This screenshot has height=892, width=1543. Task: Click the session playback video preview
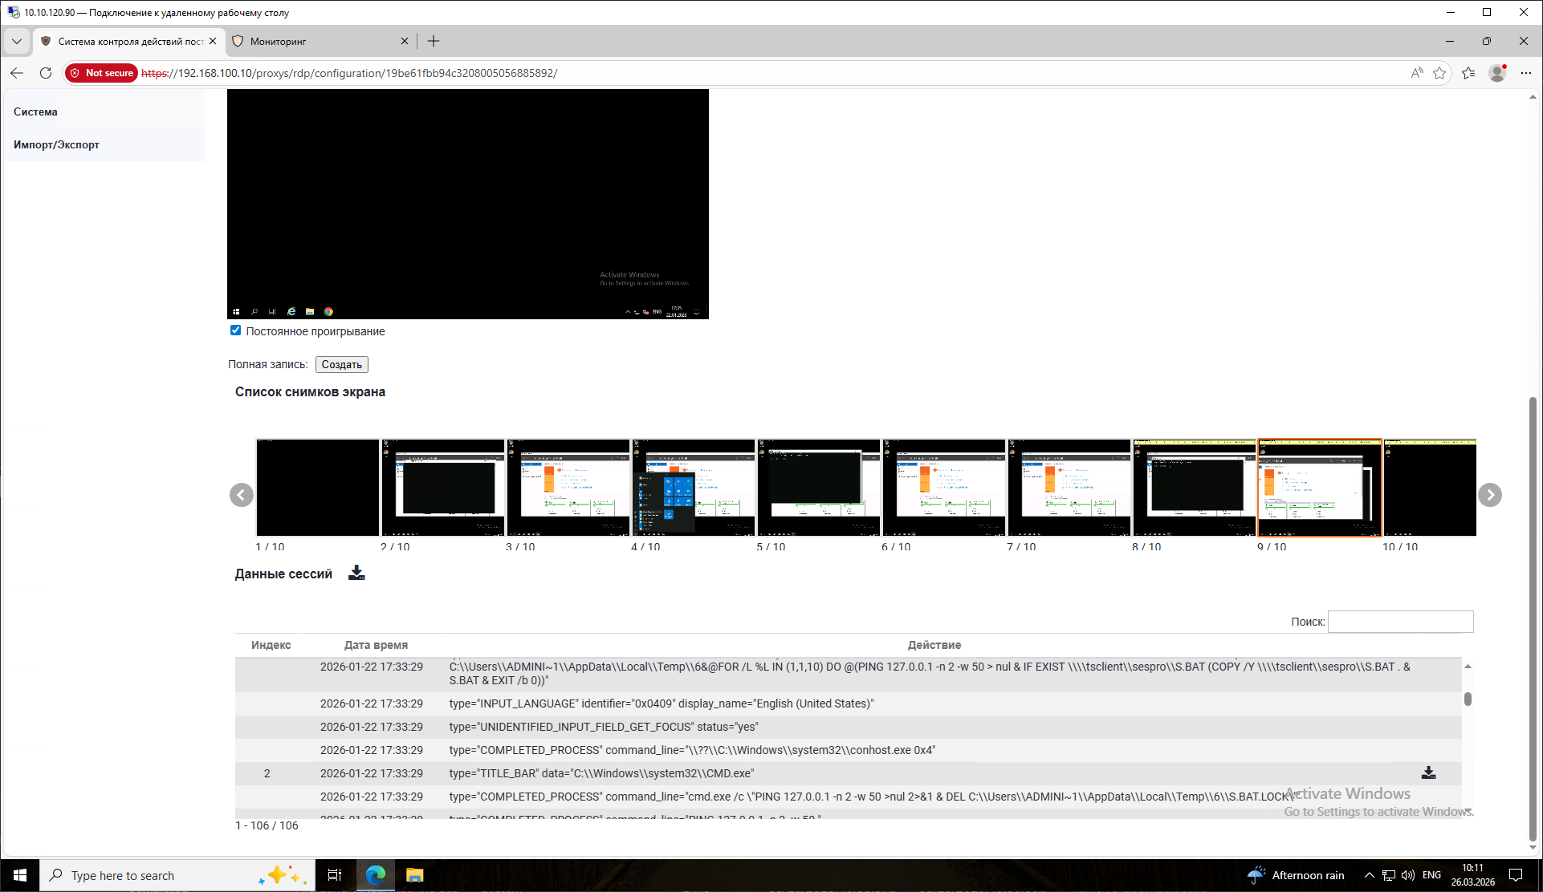pos(468,204)
